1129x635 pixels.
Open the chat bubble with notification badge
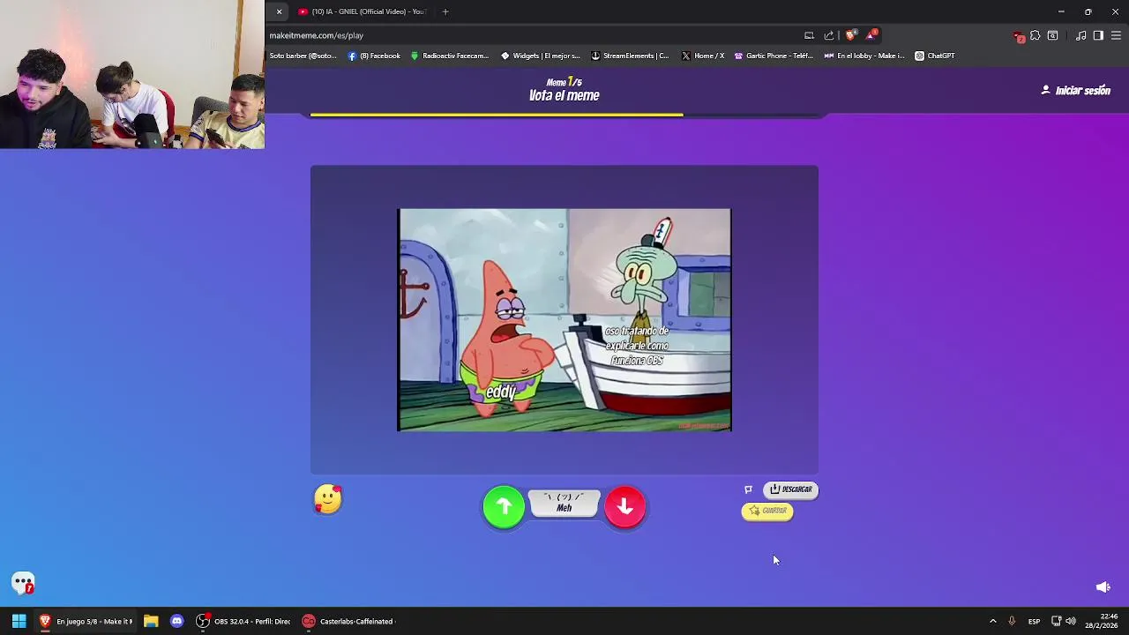coord(23,583)
